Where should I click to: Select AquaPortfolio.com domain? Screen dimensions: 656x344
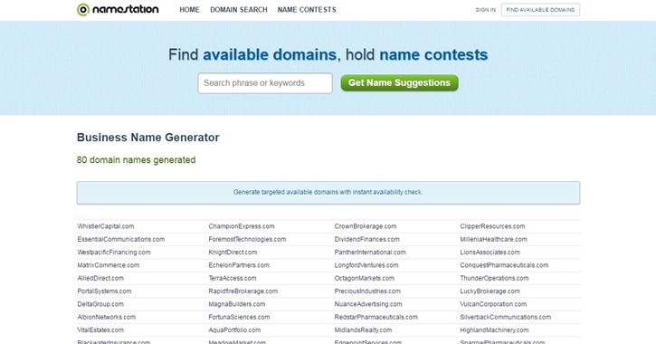tap(234, 330)
